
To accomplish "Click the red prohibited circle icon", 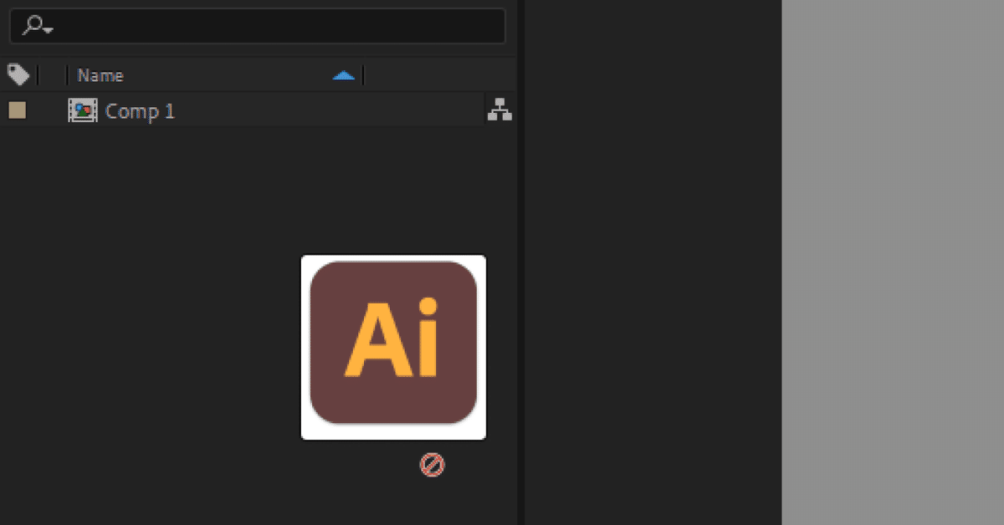I will click(432, 465).
